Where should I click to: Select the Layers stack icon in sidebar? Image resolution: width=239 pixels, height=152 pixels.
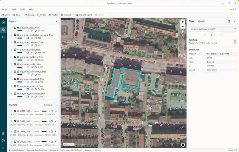click(3, 30)
